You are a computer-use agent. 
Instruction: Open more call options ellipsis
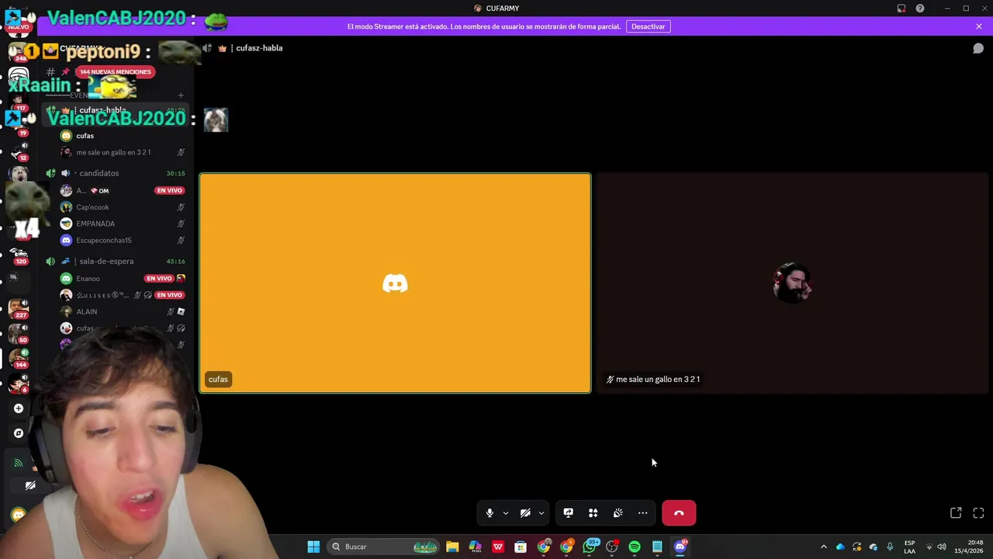642,513
